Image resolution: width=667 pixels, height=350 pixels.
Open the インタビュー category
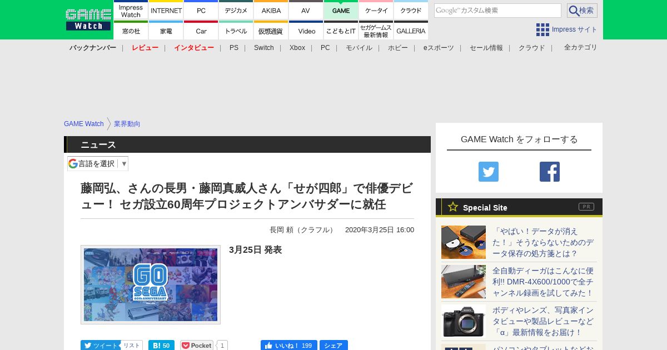(194, 48)
